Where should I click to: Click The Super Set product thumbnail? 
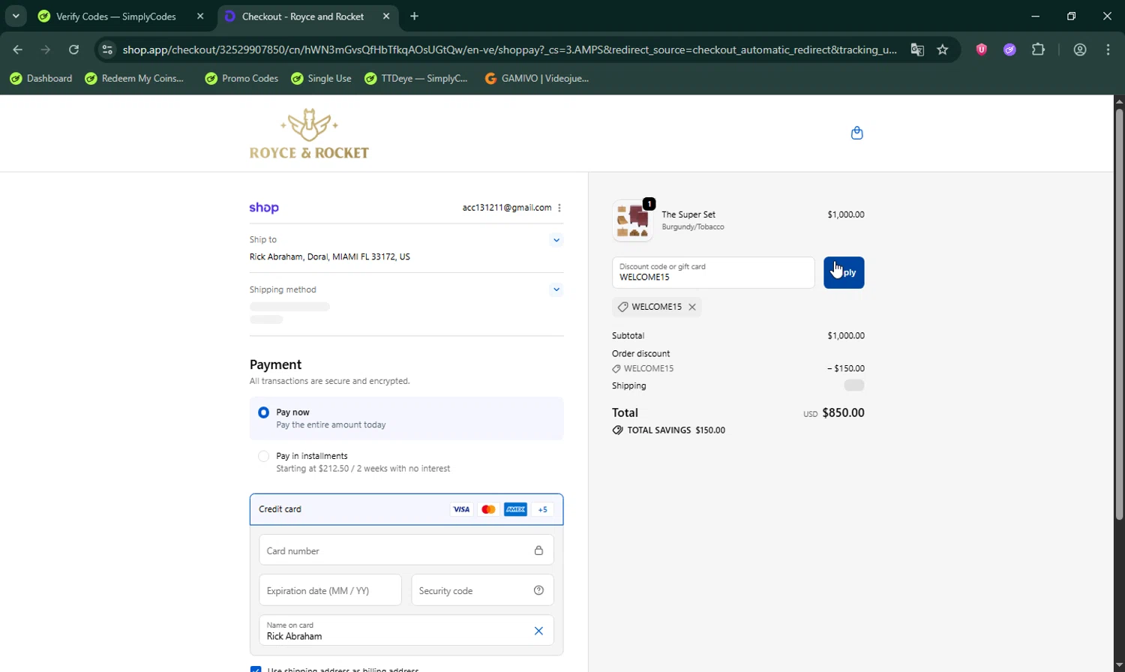click(632, 220)
